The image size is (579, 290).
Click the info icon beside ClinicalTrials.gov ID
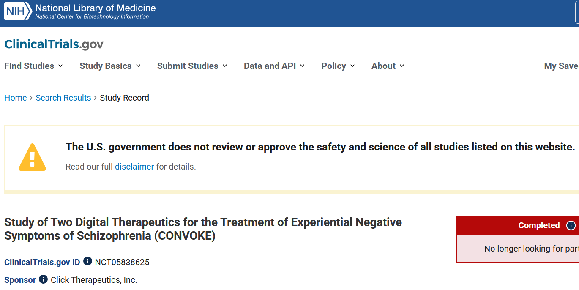(87, 261)
